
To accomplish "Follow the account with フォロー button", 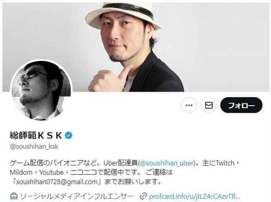I will (x=241, y=105).
